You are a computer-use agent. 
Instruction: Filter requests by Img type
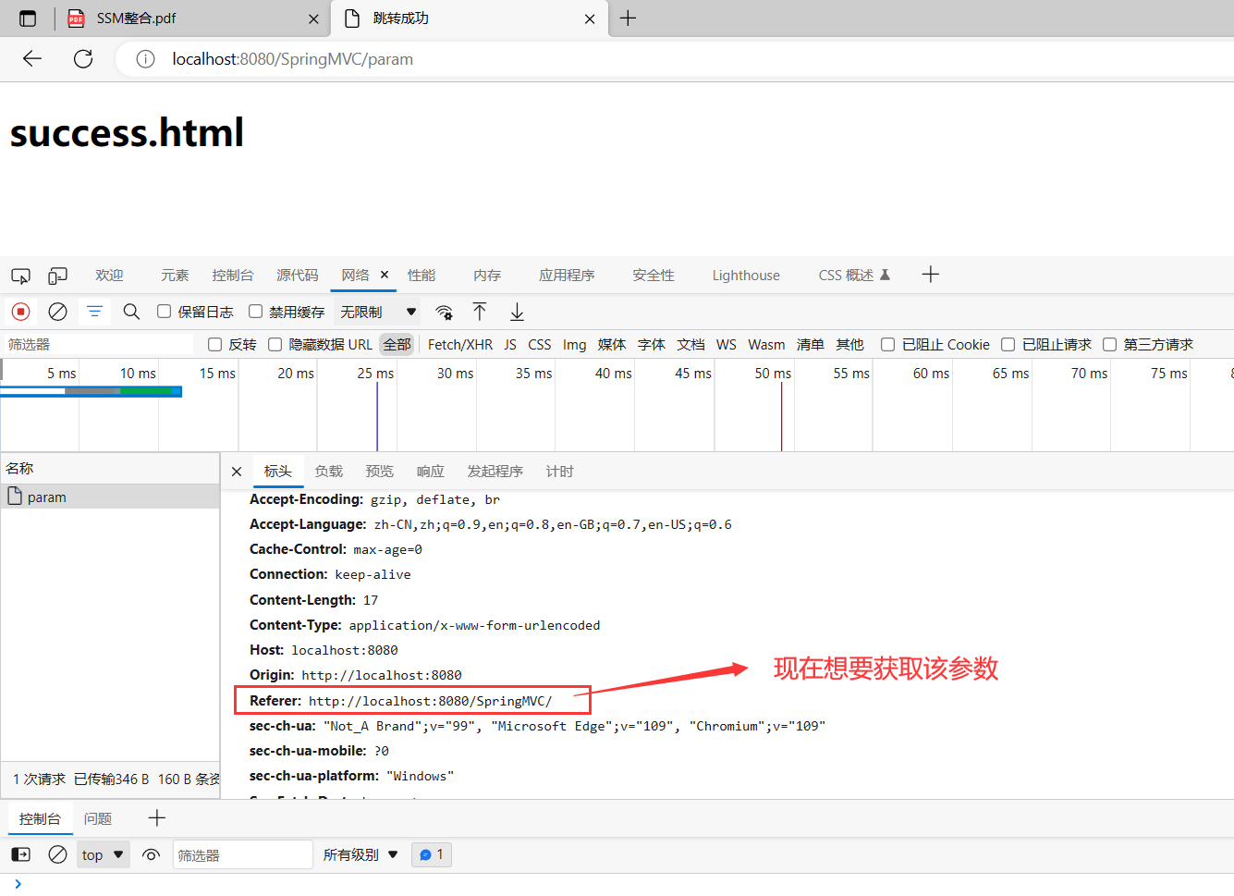pos(575,344)
